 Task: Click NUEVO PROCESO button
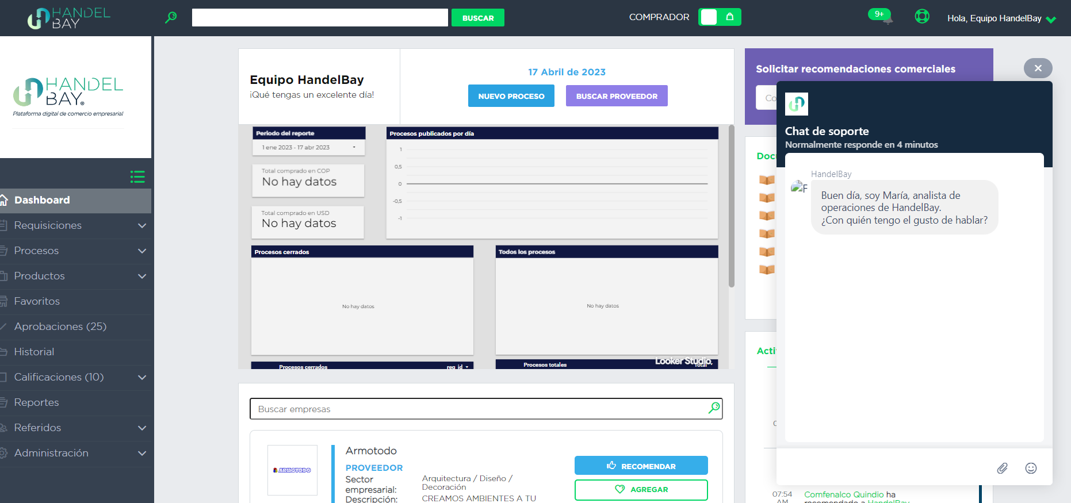511,96
